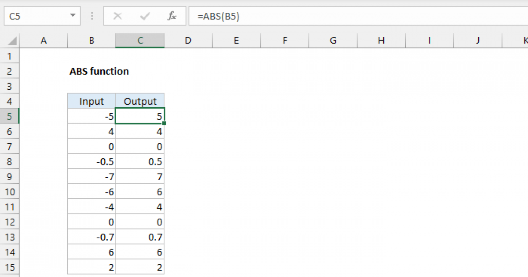Select column H header
This screenshot has width=528, height=277.
[381, 40]
